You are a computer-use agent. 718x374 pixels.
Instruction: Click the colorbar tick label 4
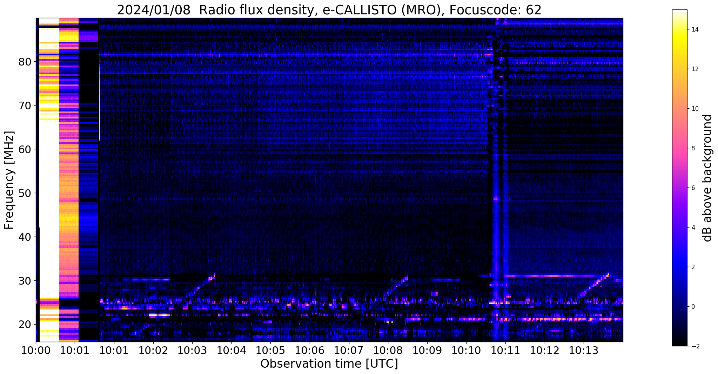tap(693, 227)
